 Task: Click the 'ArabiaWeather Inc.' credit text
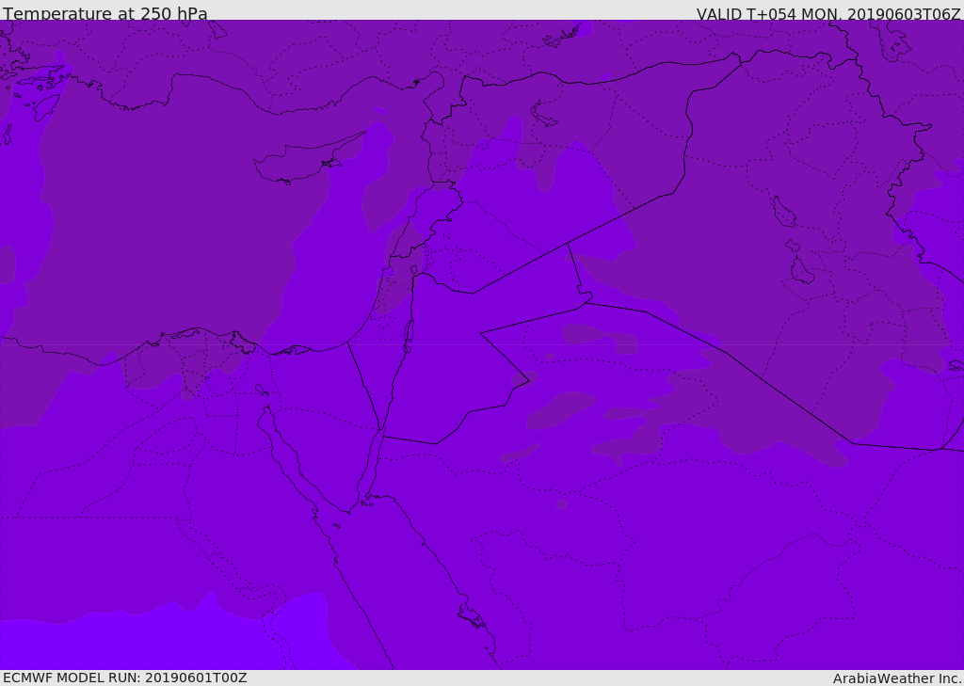pyautogui.click(x=897, y=678)
